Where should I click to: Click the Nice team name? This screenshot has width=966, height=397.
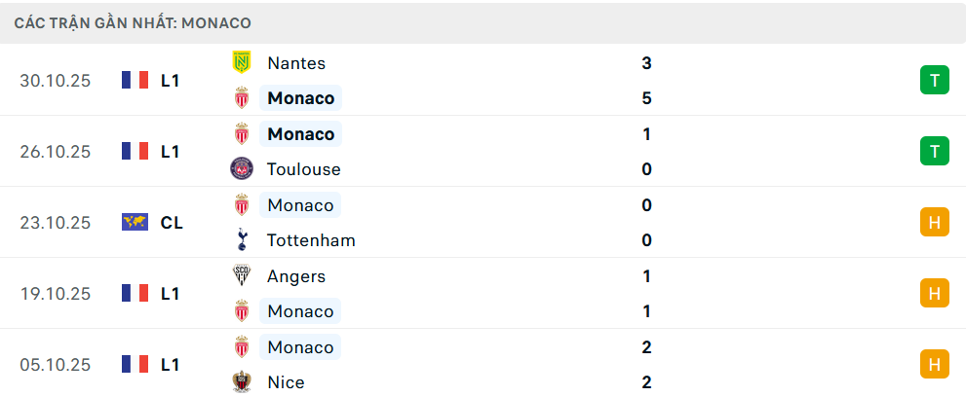286,382
